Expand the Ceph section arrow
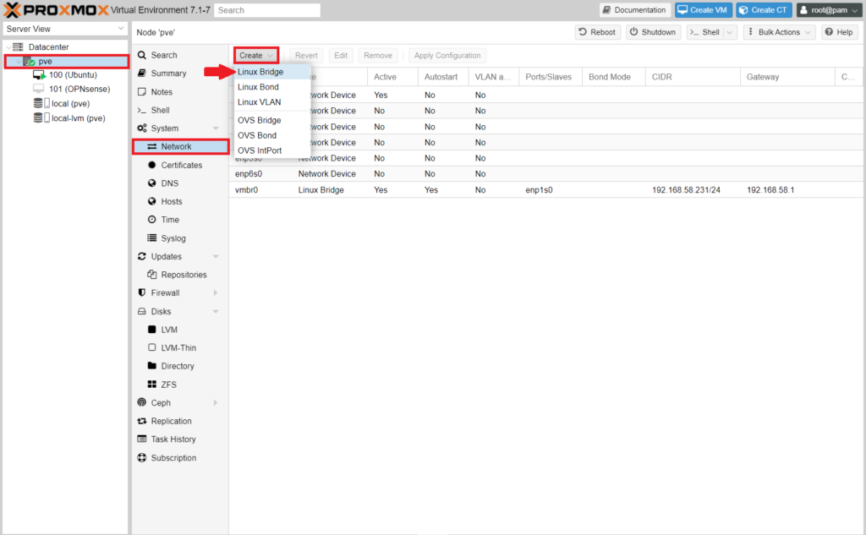Viewport: 866px width, 535px height. 216,402
